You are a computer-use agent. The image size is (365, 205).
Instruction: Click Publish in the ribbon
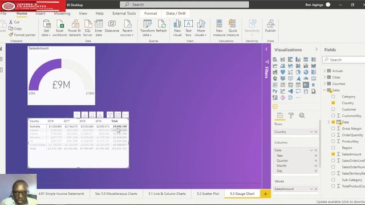[x=270, y=26]
